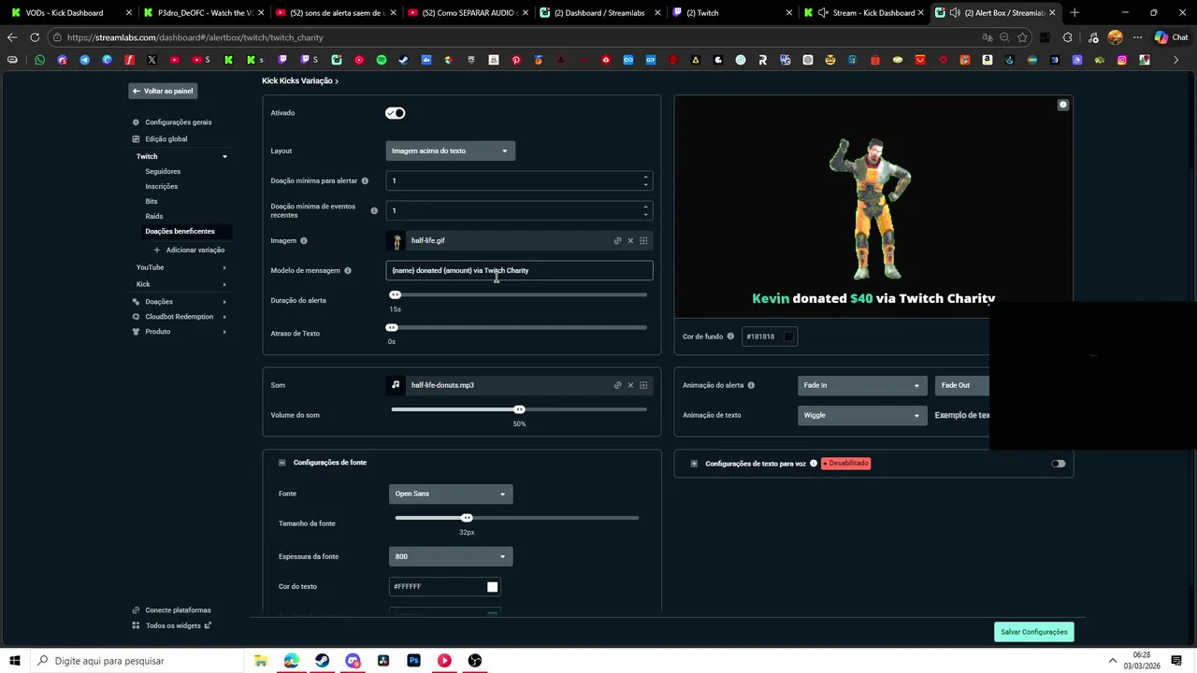Click the link icon for half-life-donuts.mp3 sound

617,385
